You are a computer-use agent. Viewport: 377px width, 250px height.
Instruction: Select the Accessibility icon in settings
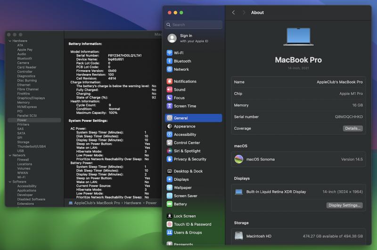coord(170,135)
